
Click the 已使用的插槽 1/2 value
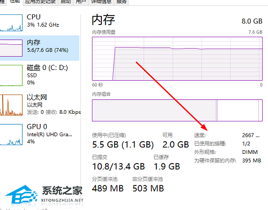click(246, 144)
